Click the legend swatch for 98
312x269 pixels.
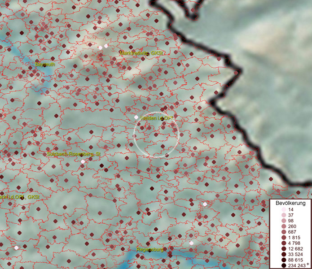[283, 221]
